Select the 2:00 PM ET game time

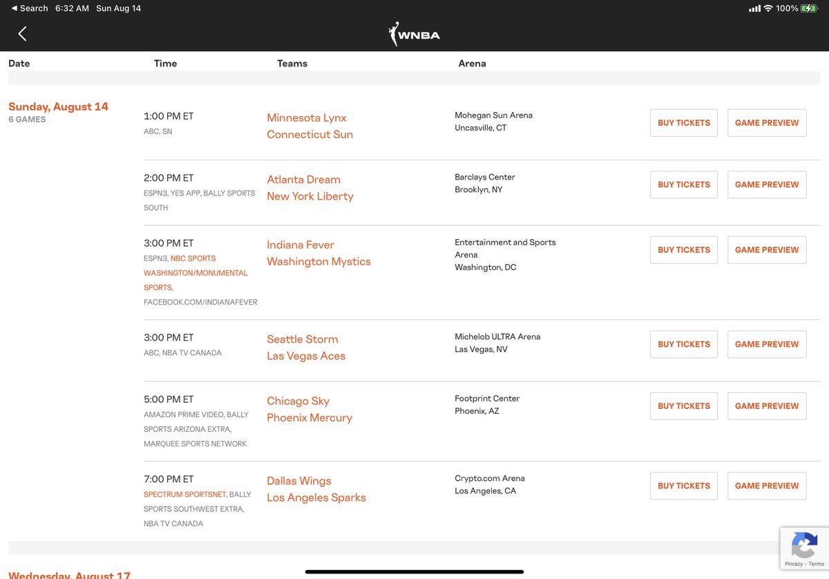tap(169, 178)
